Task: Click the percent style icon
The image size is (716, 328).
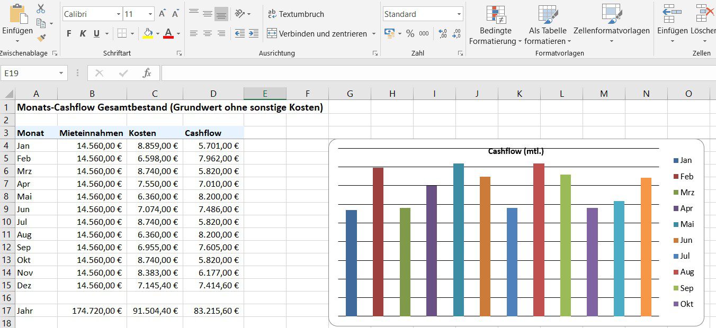Action: 410,33
